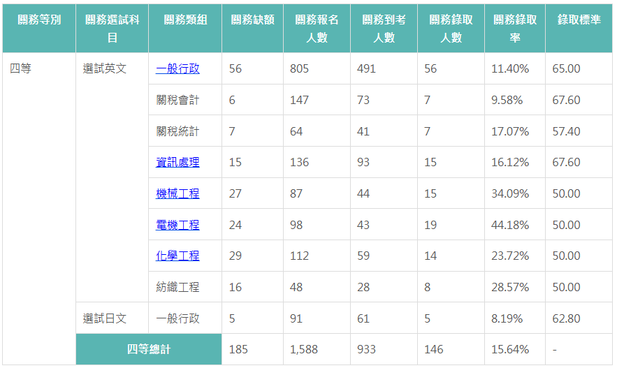Click the 1,588 total registrants value
Viewport: 617px width, 368px height.
[x=304, y=350]
